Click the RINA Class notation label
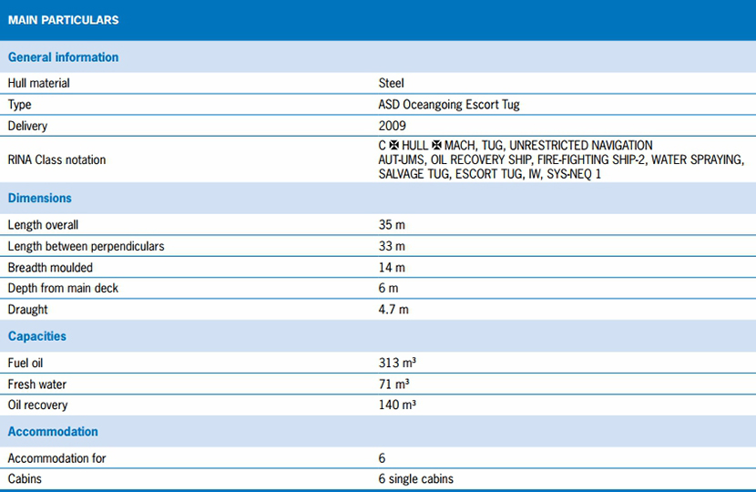The height and width of the screenshot is (492, 756). click(x=56, y=160)
